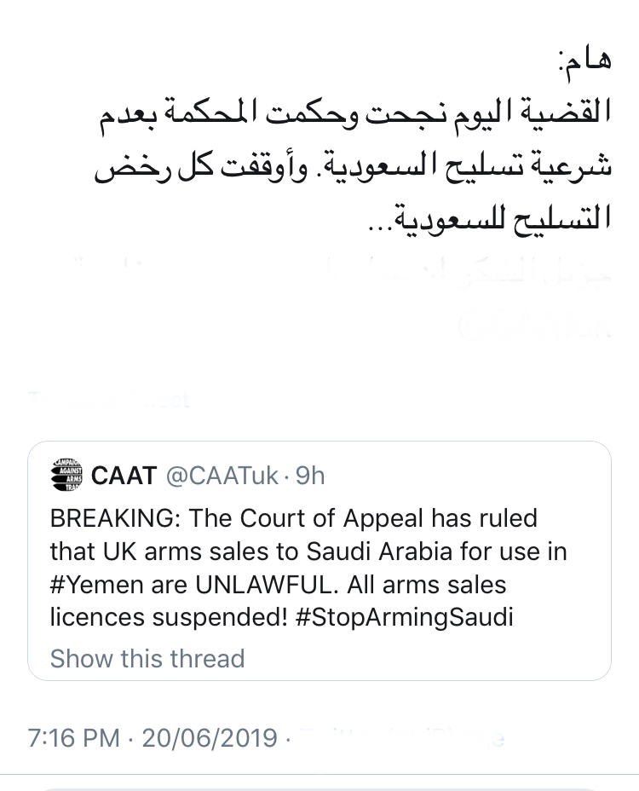Click the 7:16 PM post time

(73, 737)
